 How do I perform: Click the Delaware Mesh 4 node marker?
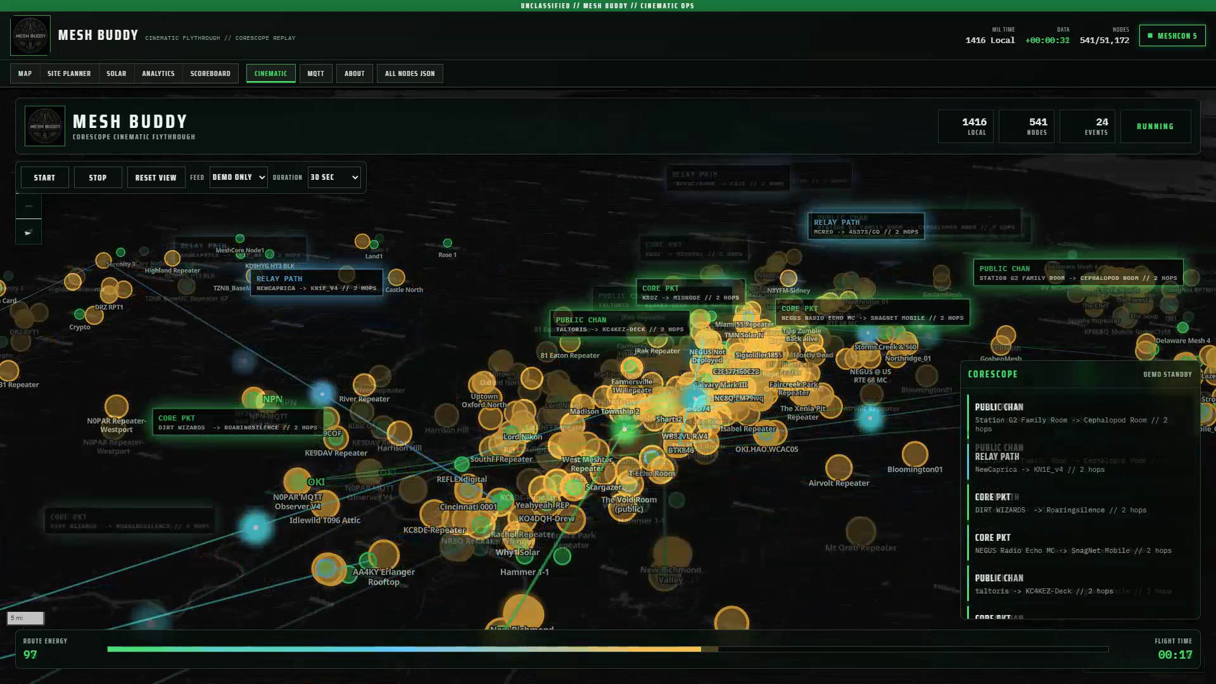tap(1182, 327)
